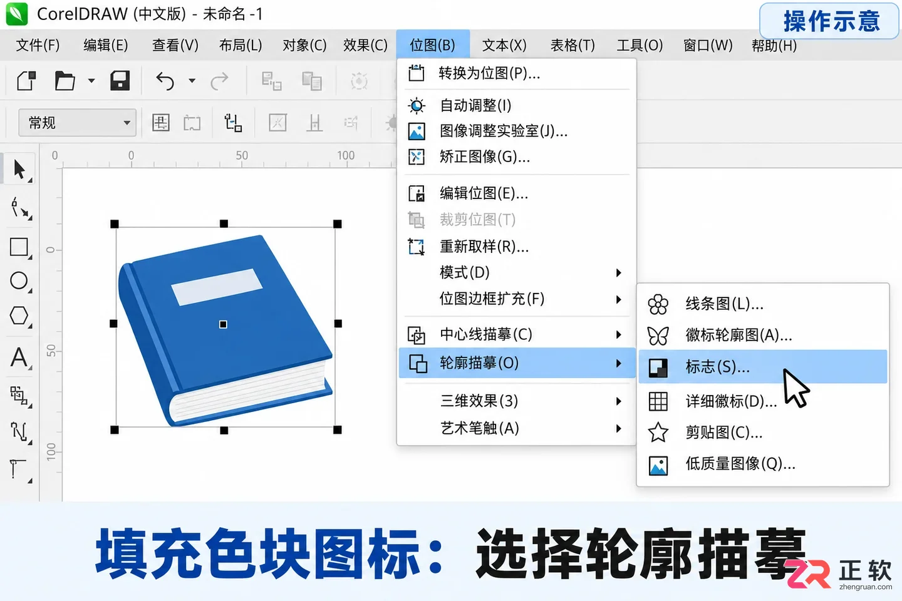Select the Rectangle tool
The width and height of the screenshot is (902, 601).
pyautogui.click(x=19, y=247)
